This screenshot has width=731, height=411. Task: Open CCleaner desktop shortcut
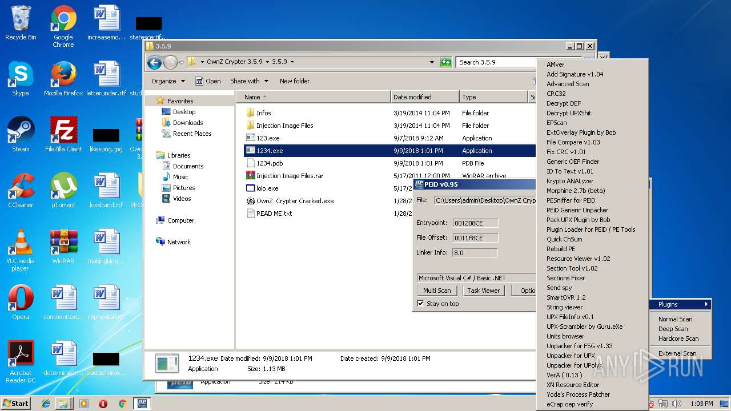point(21,190)
